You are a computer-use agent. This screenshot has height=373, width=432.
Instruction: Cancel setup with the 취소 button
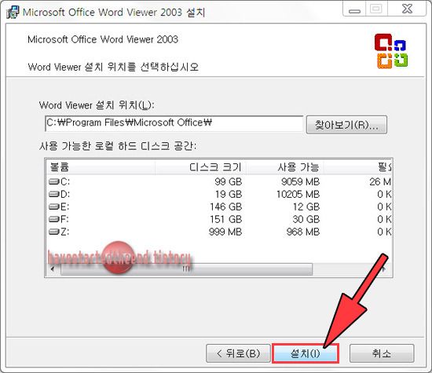(382, 353)
